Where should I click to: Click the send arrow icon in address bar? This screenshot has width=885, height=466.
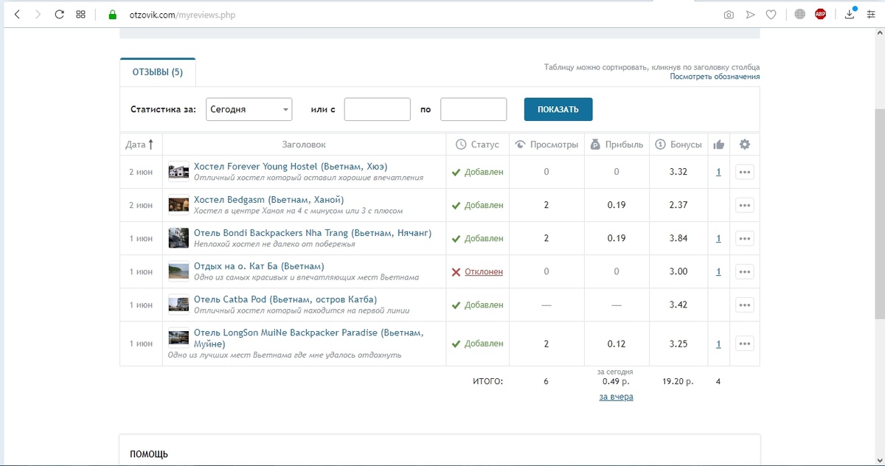coord(750,14)
